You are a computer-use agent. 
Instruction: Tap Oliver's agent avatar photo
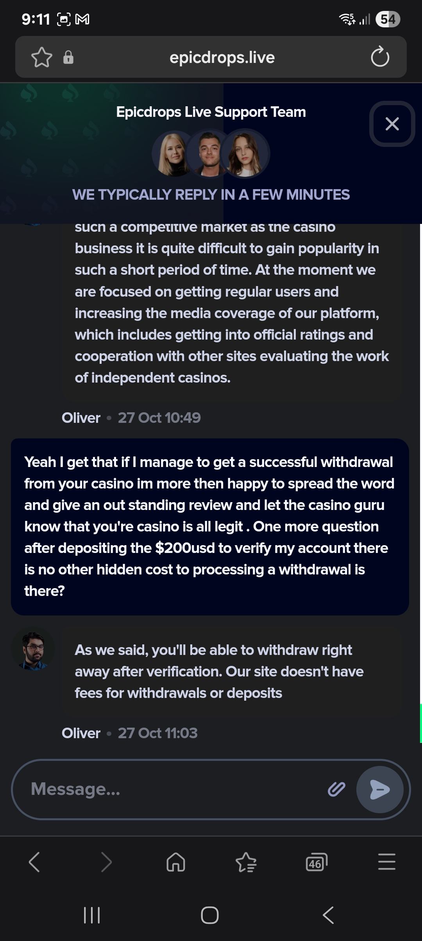(x=33, y=649)
